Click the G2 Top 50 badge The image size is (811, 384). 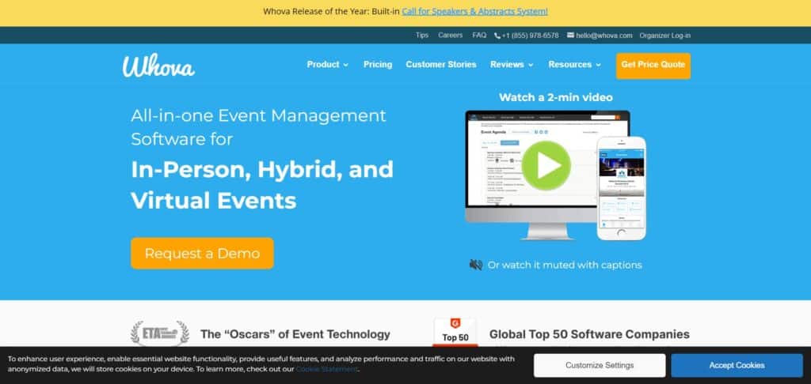455,333
